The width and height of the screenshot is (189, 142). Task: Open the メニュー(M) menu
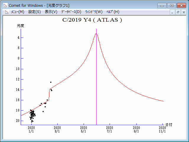pyautogui.click(x=18, y=12)
